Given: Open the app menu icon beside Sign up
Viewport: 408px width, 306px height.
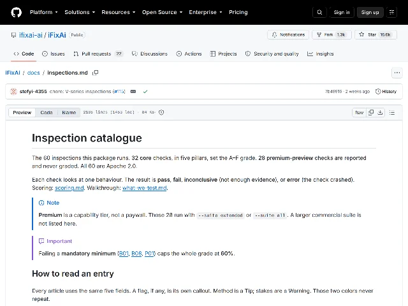Looking at the screenshot, I should coord(391,12).
